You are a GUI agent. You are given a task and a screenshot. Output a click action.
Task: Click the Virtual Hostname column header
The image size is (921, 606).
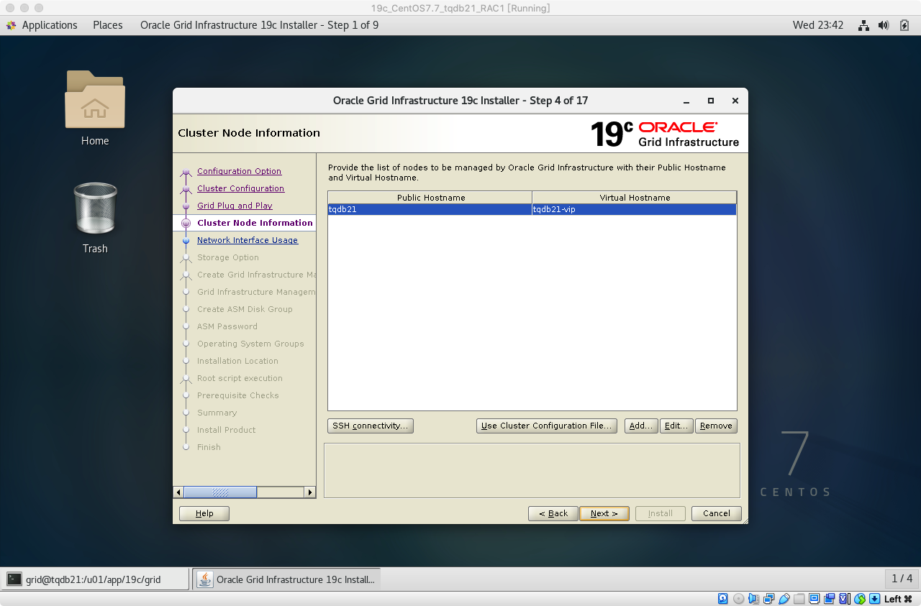pyautogui.click(x=635, y=197)
